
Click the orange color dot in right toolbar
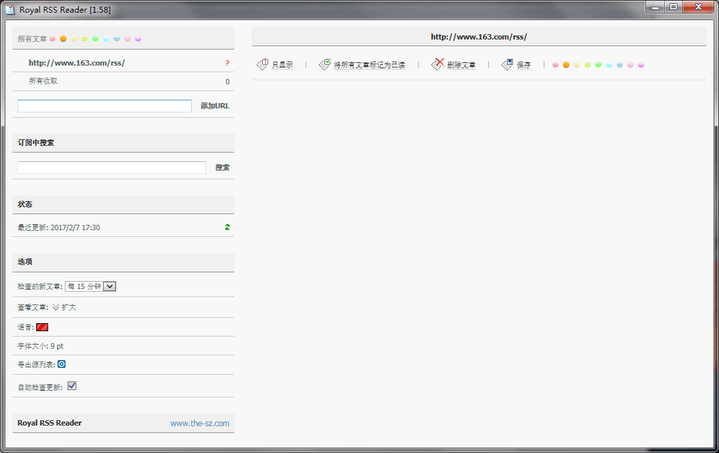[566, 65]
